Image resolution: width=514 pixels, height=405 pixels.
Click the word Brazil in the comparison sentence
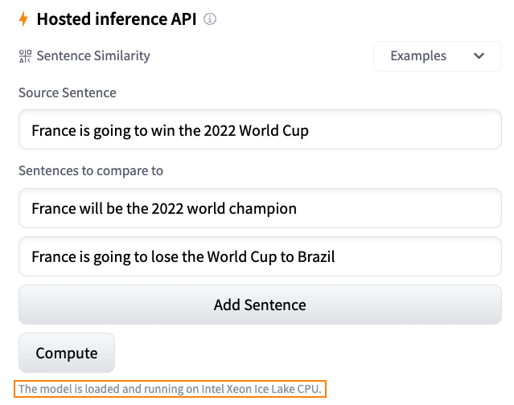[x=313, y=257]
